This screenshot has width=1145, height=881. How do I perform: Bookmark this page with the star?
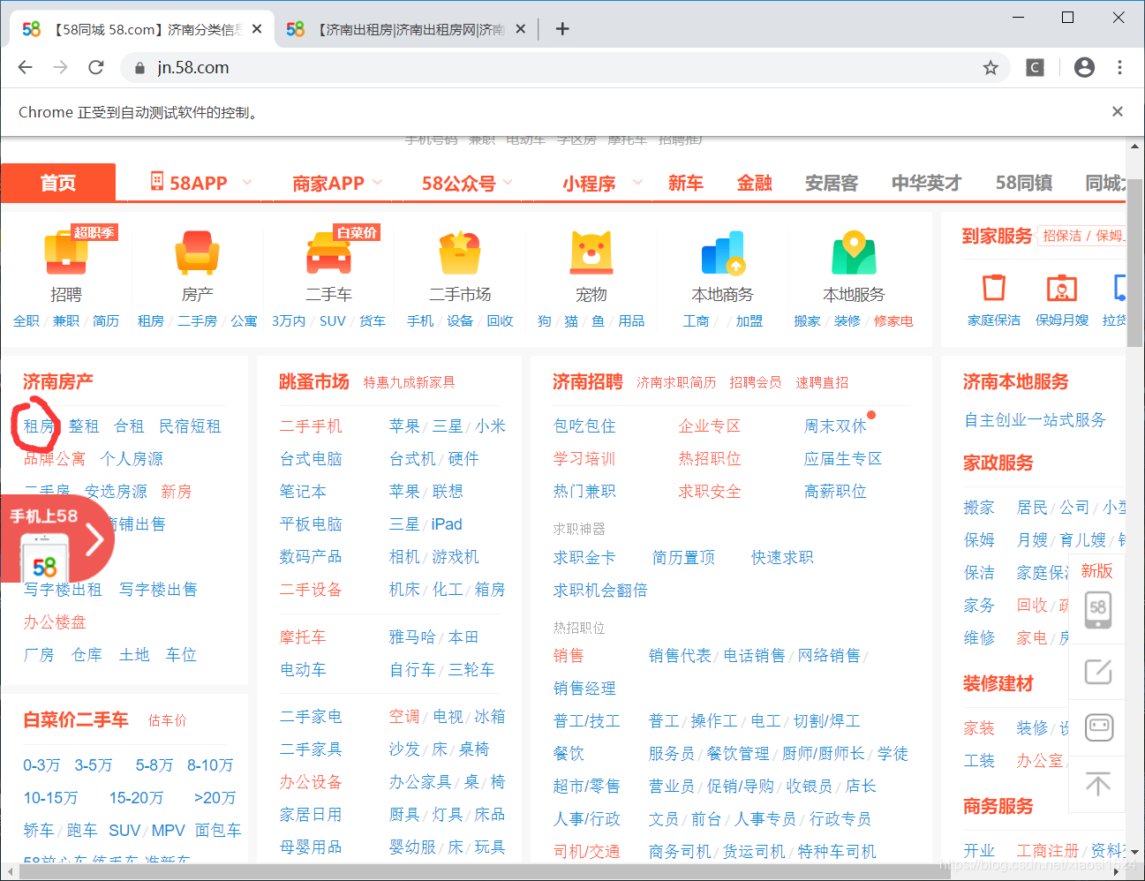point(991,68)
